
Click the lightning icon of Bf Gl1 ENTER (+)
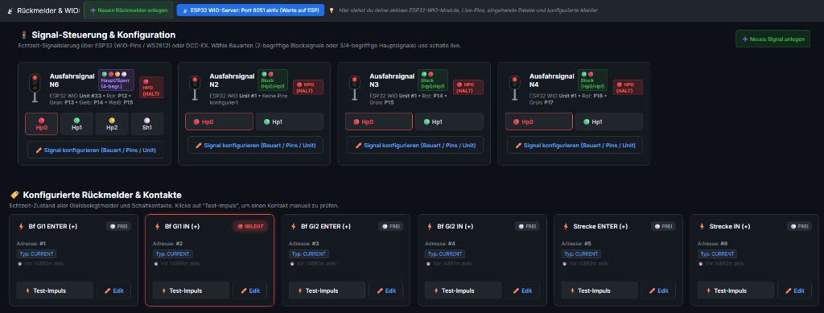coord(21,226)
